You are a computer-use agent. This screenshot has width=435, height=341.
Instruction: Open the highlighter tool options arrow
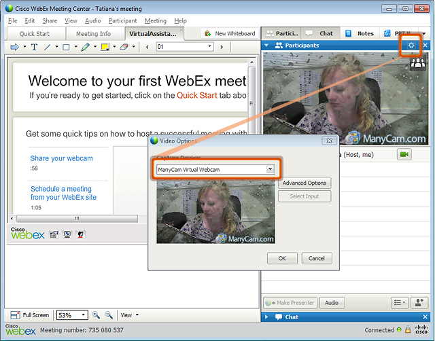(95, 47)
